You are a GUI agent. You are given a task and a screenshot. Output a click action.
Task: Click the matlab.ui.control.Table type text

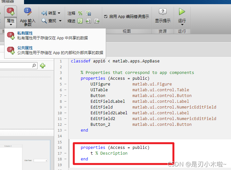click(161, 90)
